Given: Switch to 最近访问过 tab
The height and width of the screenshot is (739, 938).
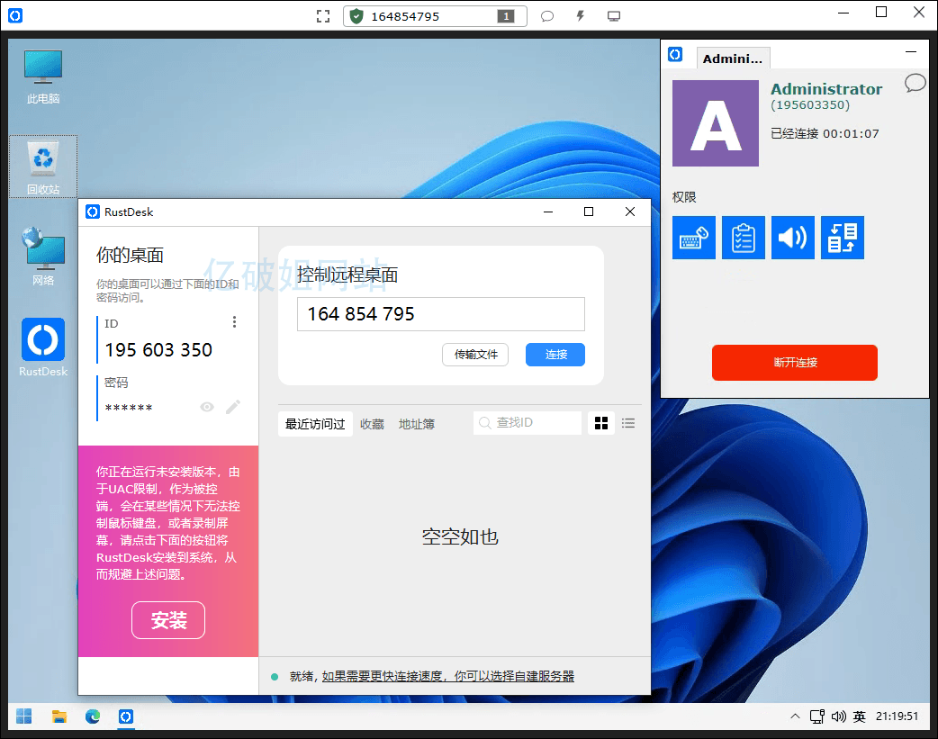Looking at the screenshot, I should tap(315, 424).
